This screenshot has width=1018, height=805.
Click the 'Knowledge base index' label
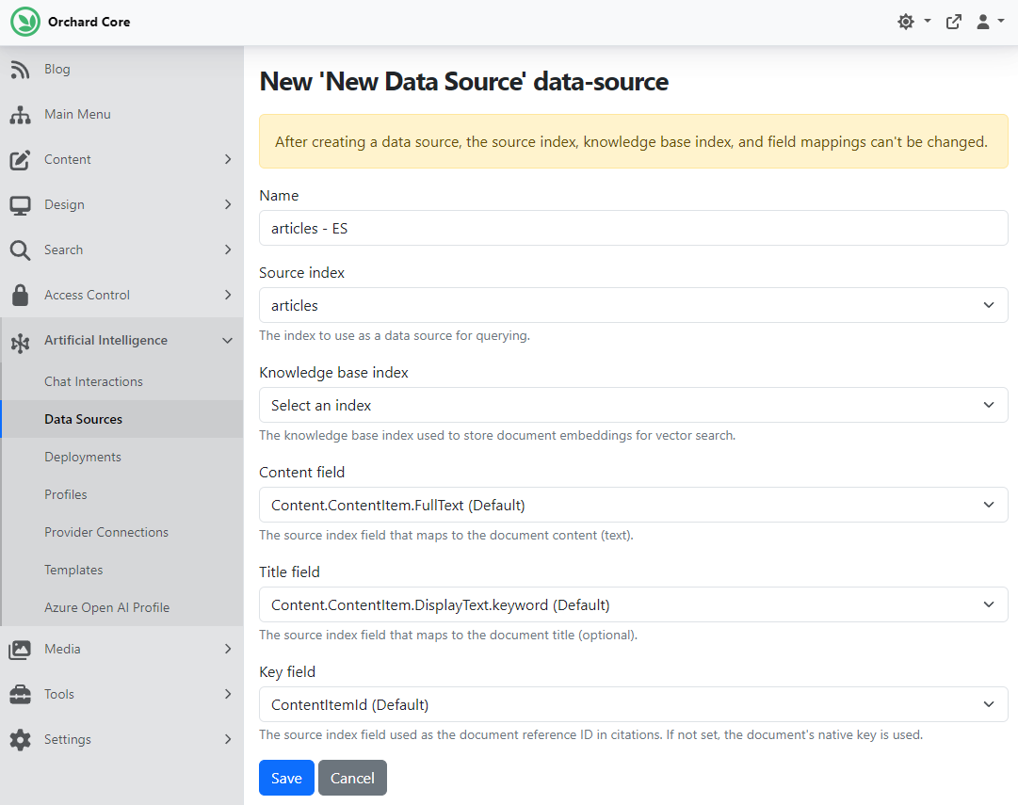(333, 373)
